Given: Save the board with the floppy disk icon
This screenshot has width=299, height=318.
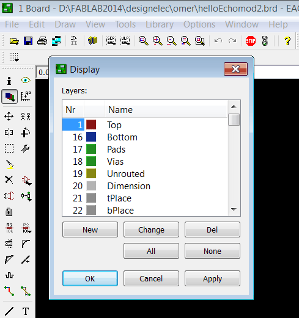Looking at the screenshot, I should coord(28,41).
